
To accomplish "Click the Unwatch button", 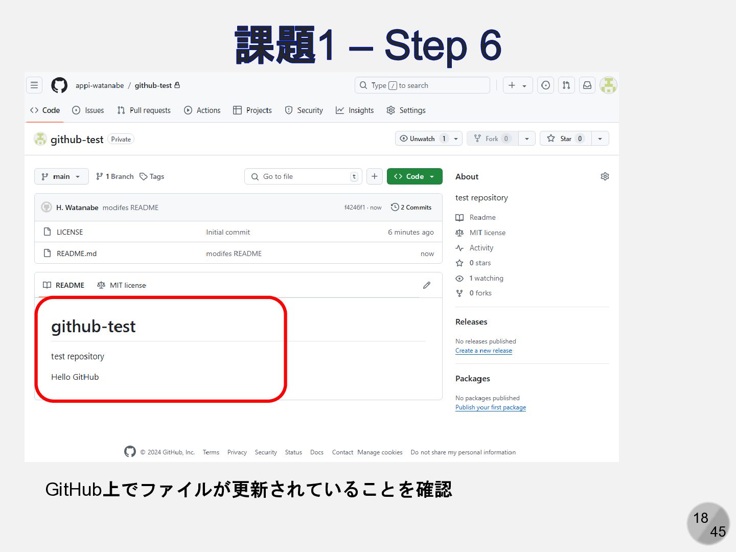I will [x=423, y=139].
